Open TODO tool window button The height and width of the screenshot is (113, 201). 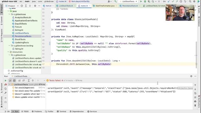(x=25, y=111)
